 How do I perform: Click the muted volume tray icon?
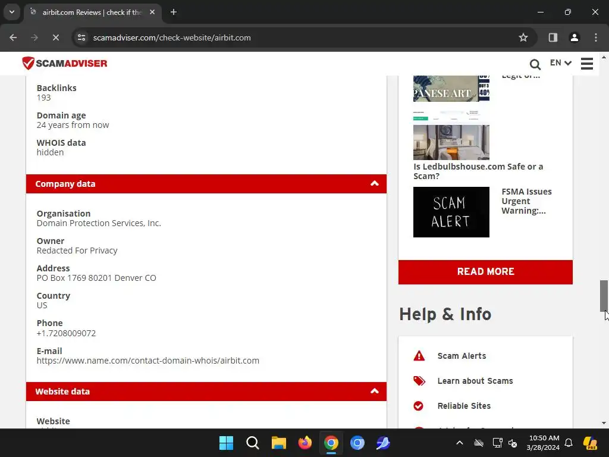click(x=513, y=443)
